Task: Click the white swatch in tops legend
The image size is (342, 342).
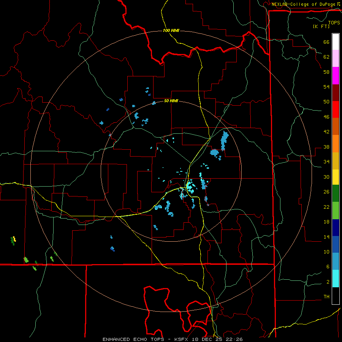Action: [x=336, y=42]
